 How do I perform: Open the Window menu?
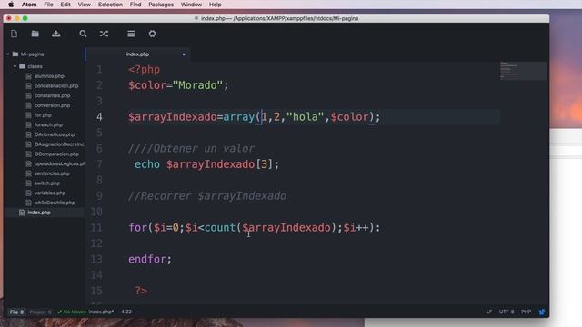pos(191,5)
